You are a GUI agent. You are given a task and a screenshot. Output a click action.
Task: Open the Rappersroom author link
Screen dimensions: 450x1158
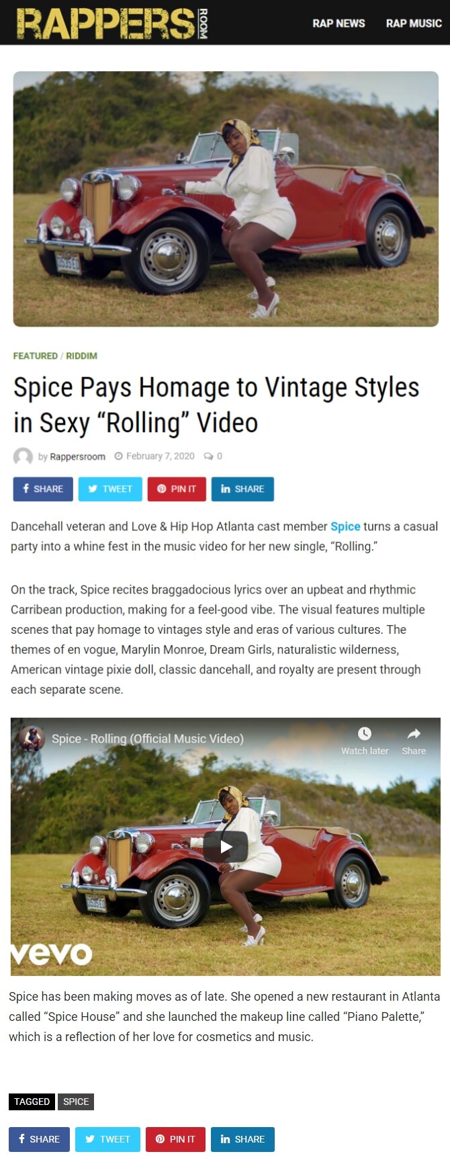(x=77, y=456)
